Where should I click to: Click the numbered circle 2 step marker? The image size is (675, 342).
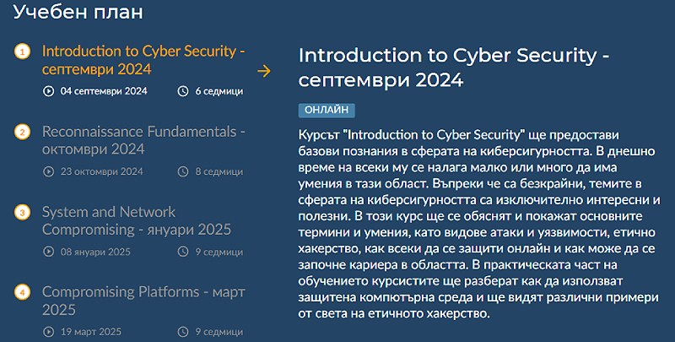click(x=22, y=133)
